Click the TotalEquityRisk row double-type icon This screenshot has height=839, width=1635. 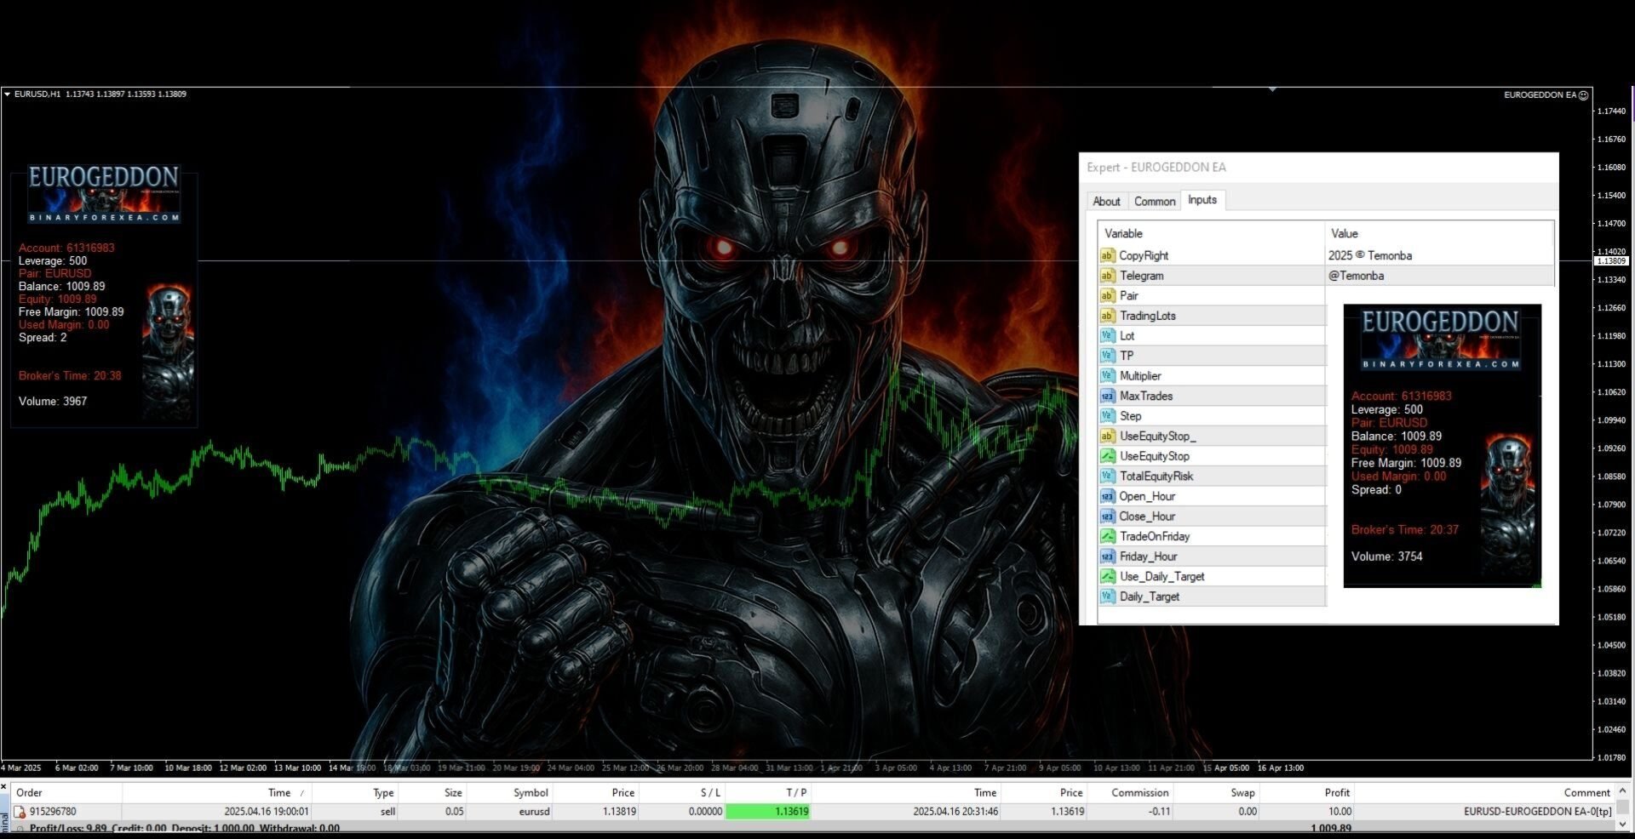pyautogui.click(x=1107, y=476)
